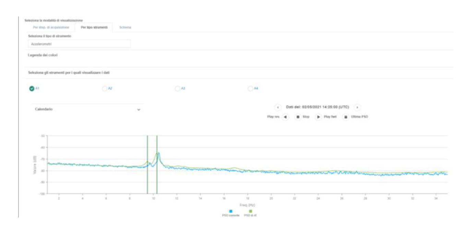Image resolution: width=464 pixels, height=225 pixels.
Task: Enable the A3 accelerometer checkbox
Action: (x=177, y=88)
